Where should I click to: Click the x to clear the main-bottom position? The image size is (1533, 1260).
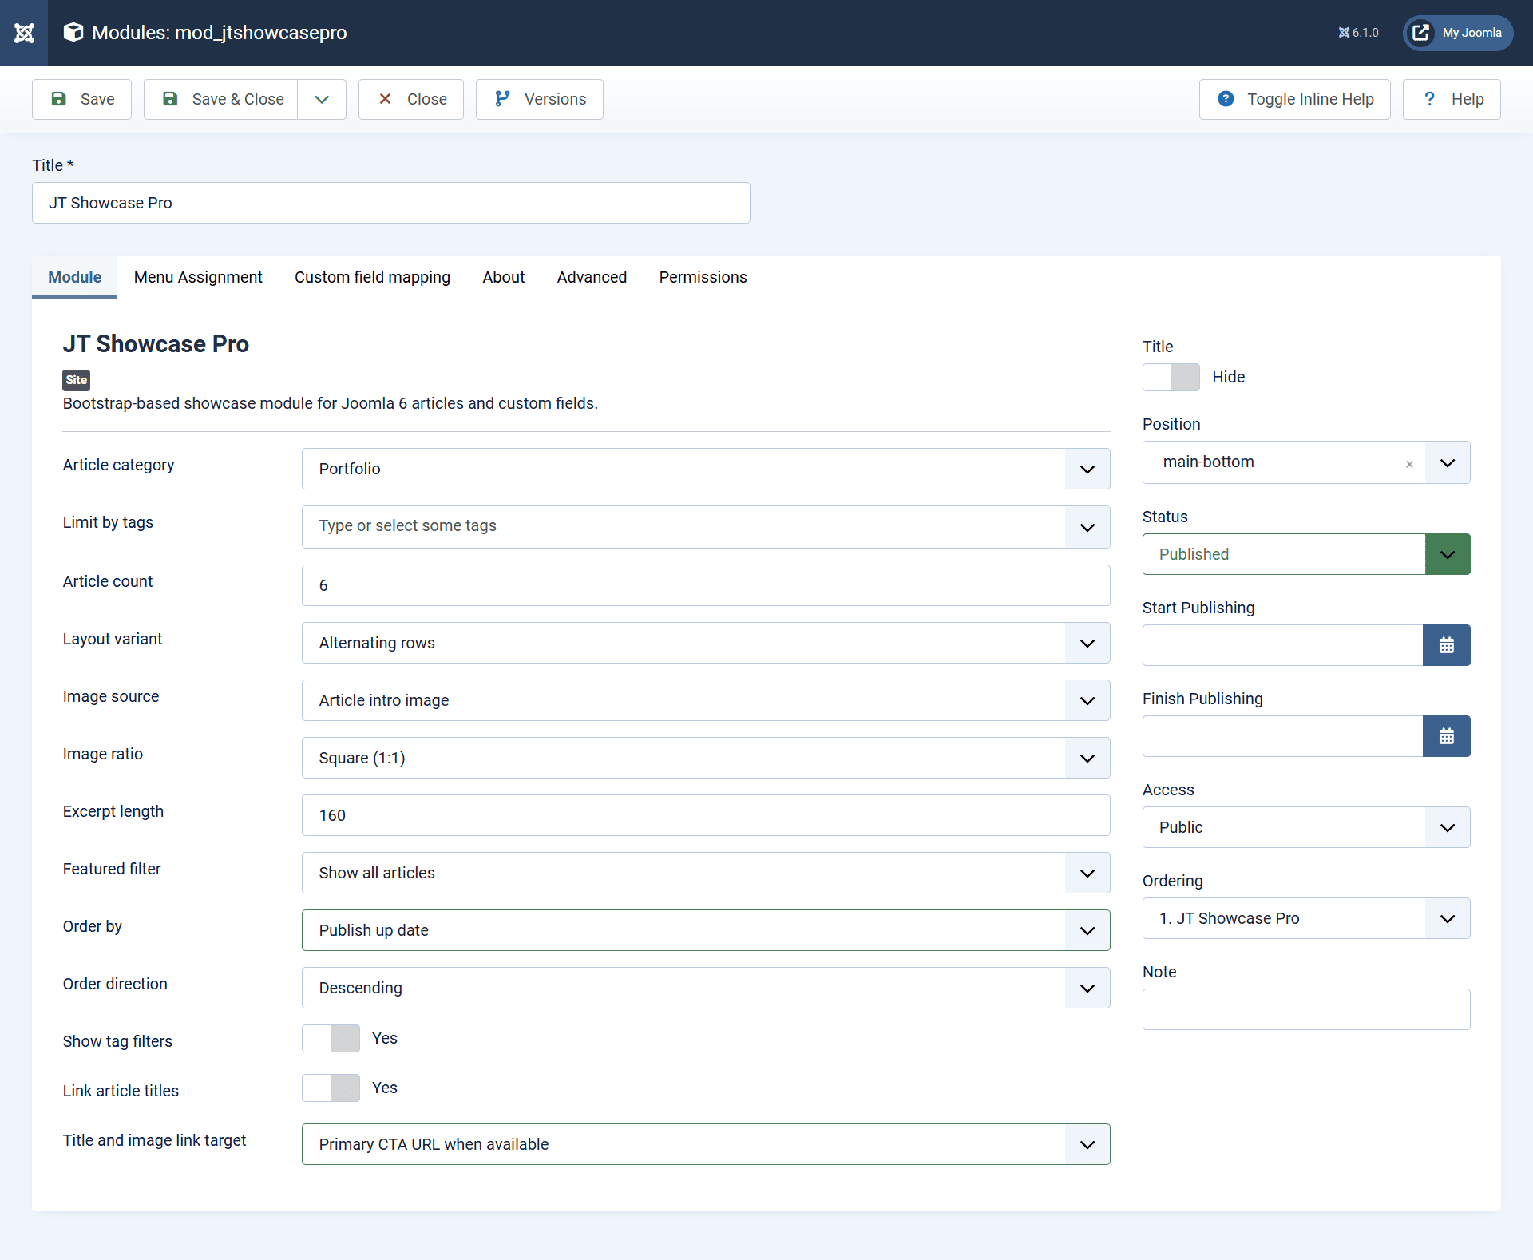click(1409, 463)
